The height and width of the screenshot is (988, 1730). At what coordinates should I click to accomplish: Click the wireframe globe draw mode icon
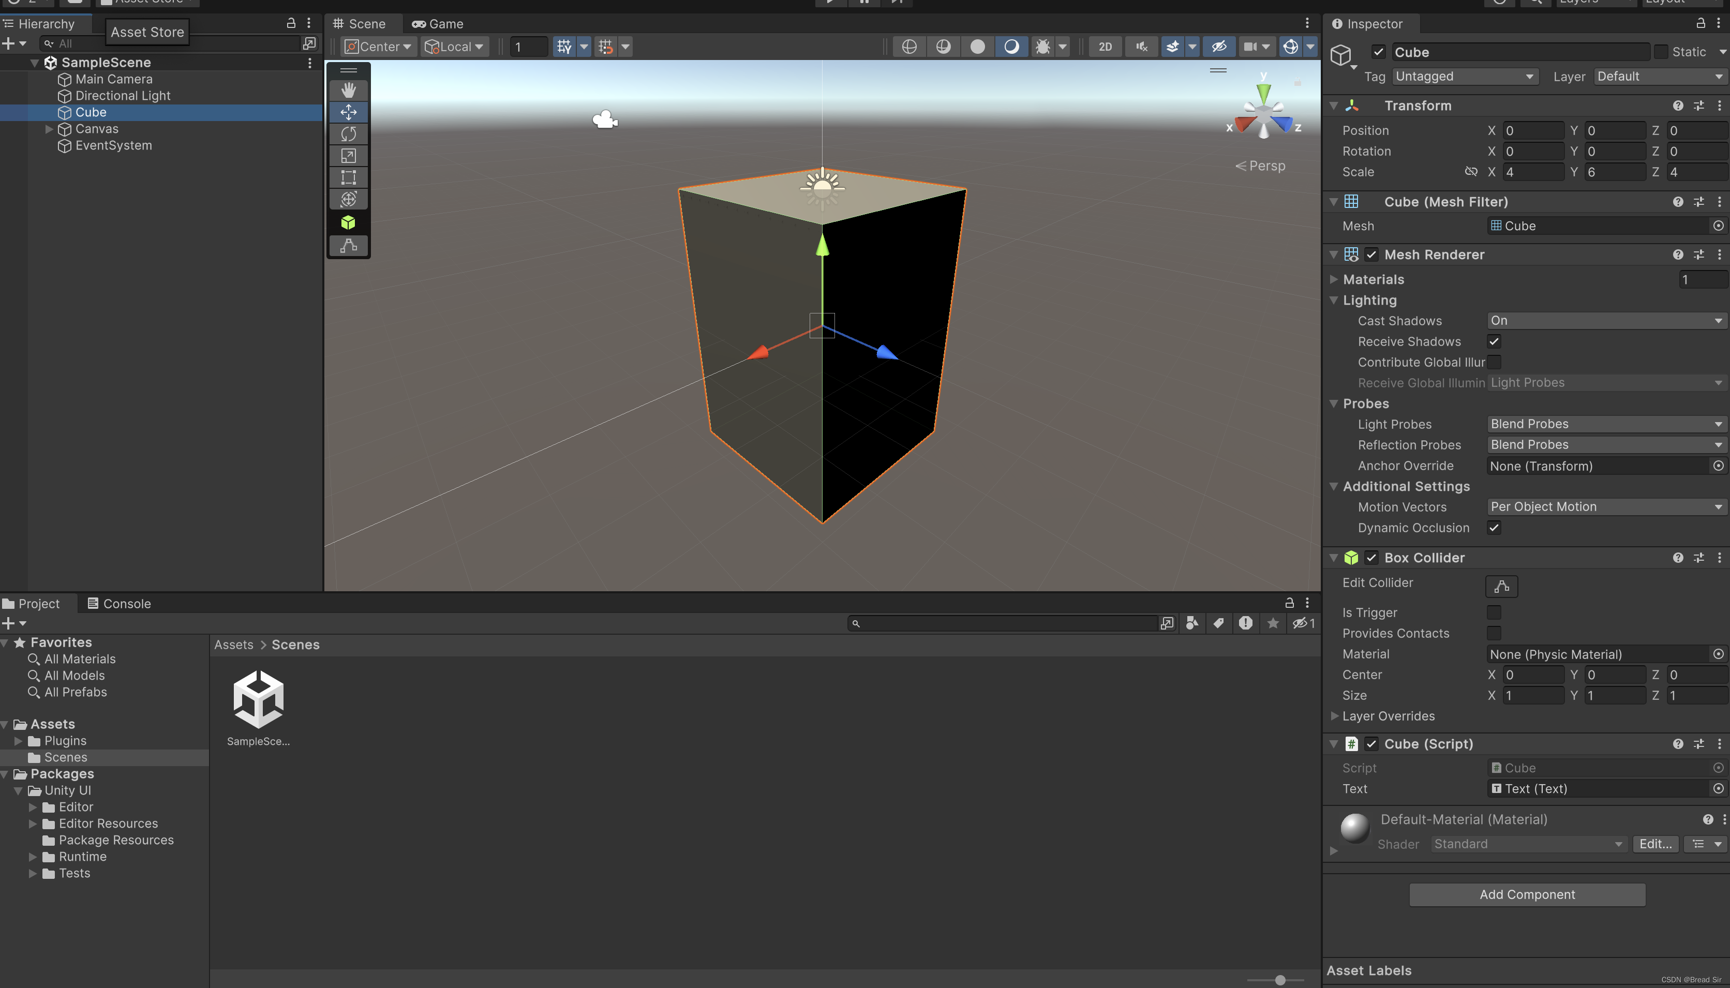pos(909,46)
